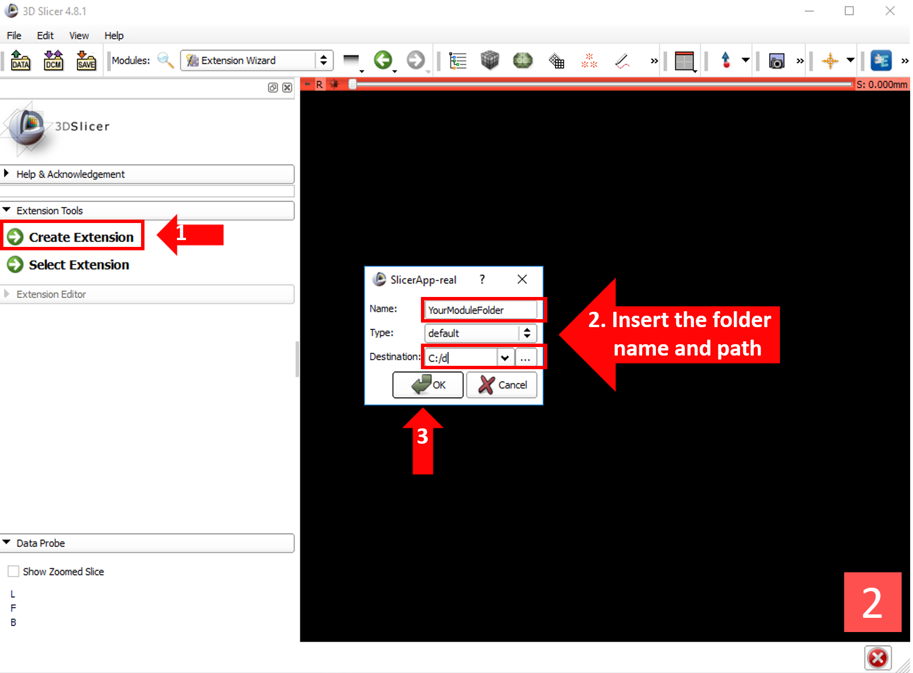Click the Destination path field
Image resolution: width=913 pixels, height=673 pixels.
[461, 358]
